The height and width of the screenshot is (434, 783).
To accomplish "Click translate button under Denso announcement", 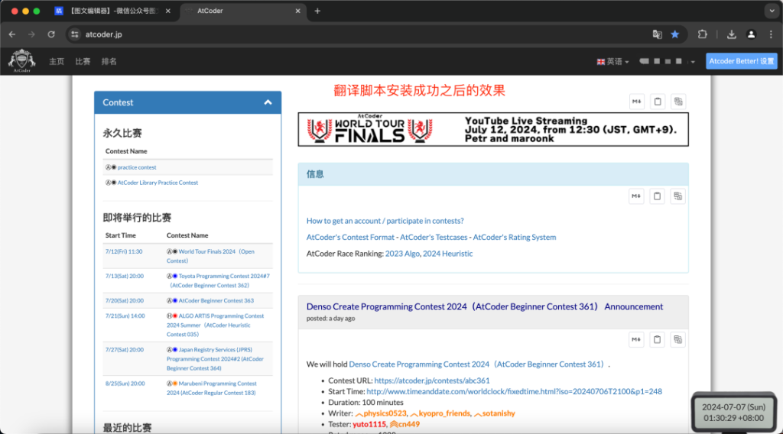I will coord(677,340).
